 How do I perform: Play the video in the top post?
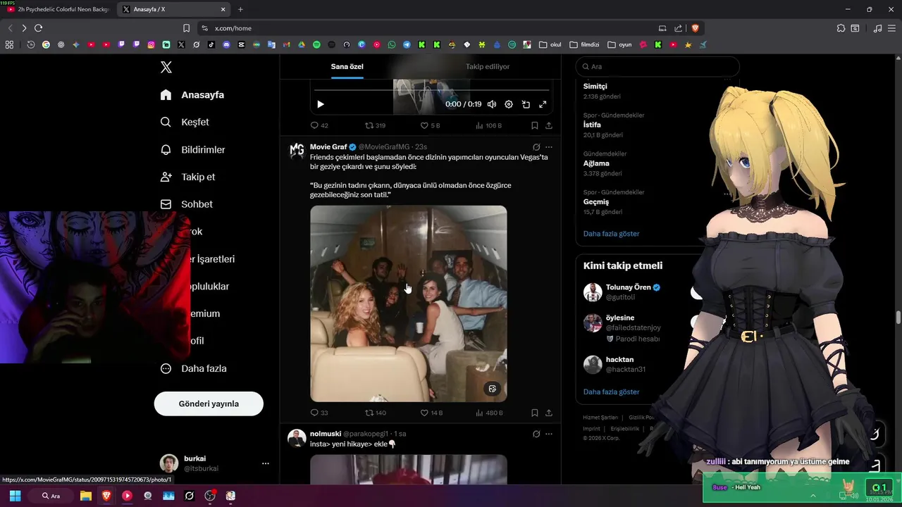point(320,104)
